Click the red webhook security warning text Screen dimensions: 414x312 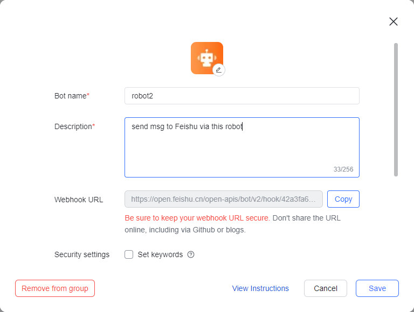click(x=197, y=218)
